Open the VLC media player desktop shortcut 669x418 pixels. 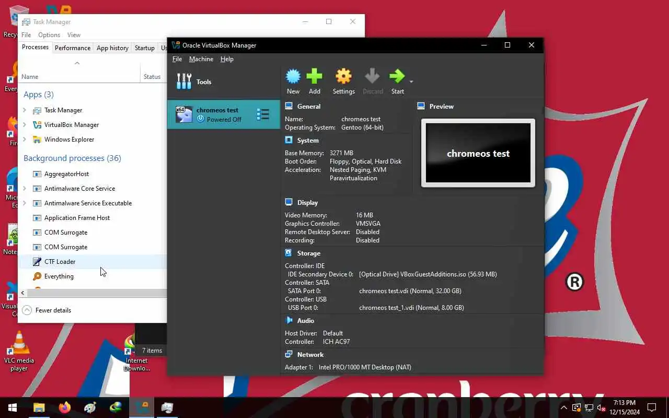coord(19,351)
